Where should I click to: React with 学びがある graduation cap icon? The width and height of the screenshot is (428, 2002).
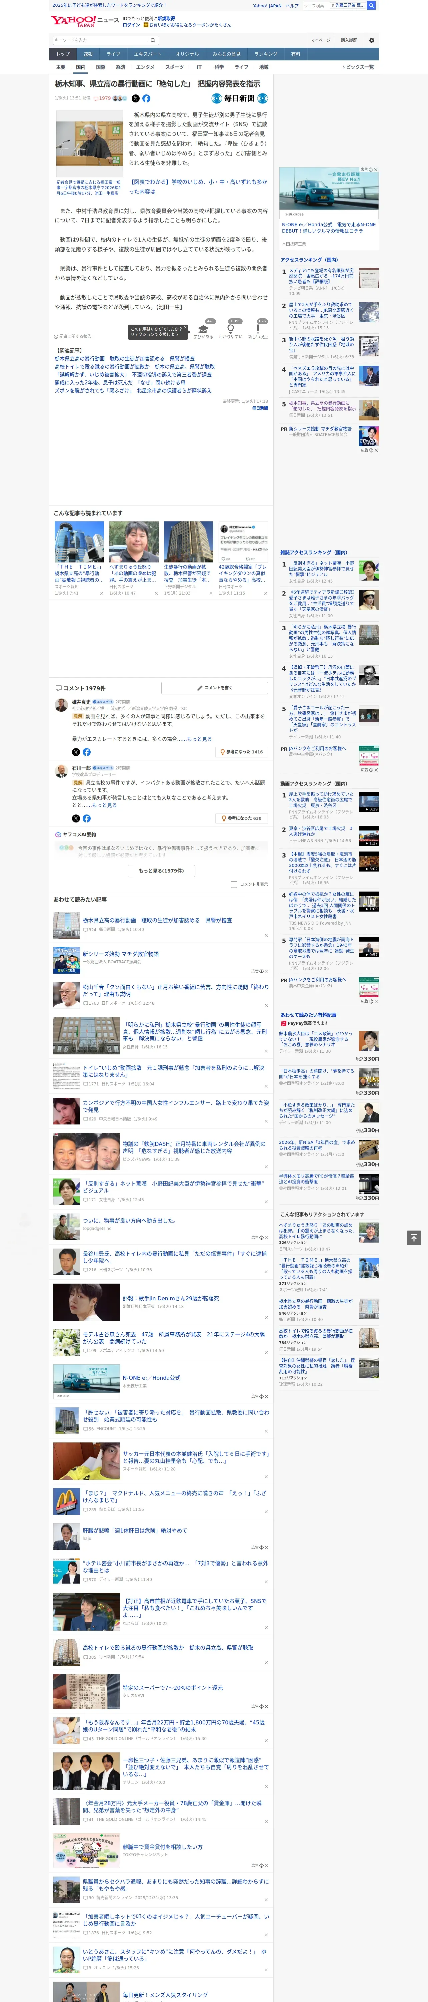(203, 330)
